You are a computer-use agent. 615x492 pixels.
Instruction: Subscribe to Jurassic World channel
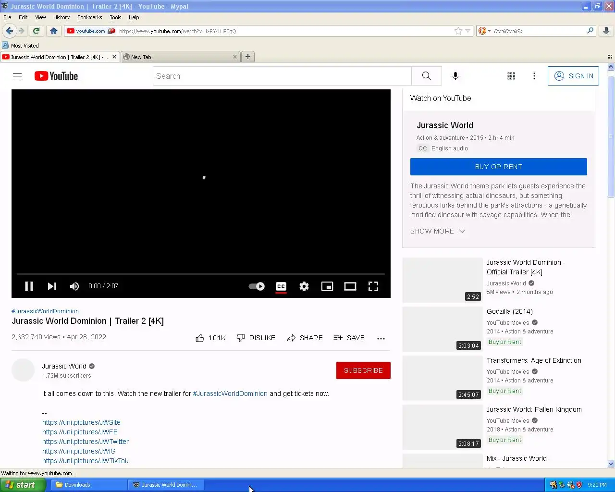(x=363, y=370)
